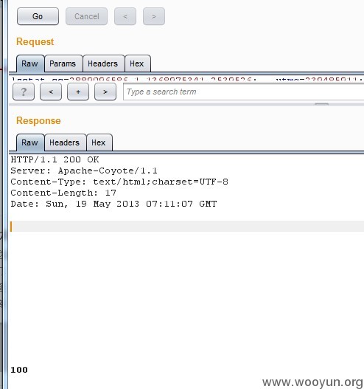Grab the request/response pane splitter handle
Viewport: 364px width, 389px height.
coord(321,104)
